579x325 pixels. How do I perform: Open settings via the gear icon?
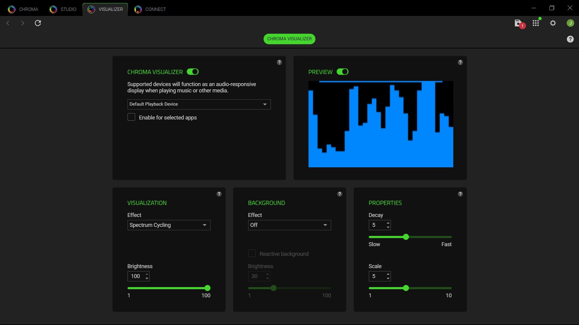click(553, 23)
